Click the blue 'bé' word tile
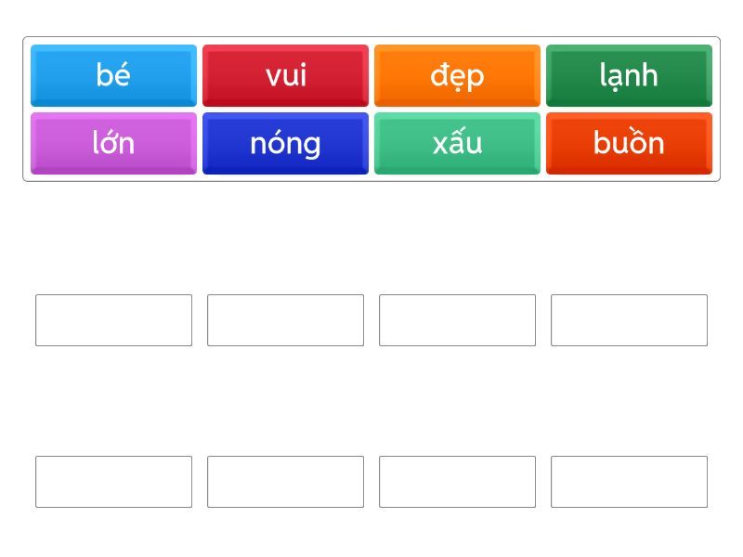 pos(113,75)
